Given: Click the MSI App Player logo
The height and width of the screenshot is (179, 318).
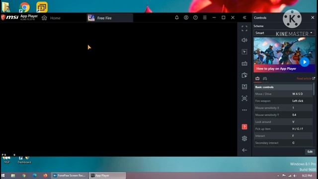Looking at the screenshot, I should pyautogui.click(x=19, y=17).
